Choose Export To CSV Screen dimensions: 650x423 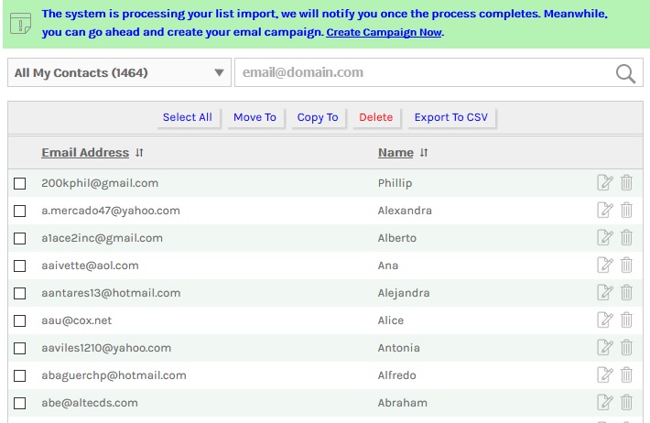click(x=450, y=117)
